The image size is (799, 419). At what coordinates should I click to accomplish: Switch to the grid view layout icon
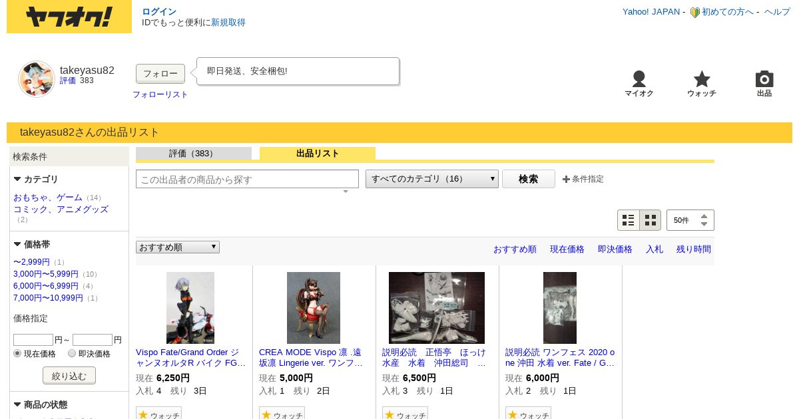[x=651, y=220]
